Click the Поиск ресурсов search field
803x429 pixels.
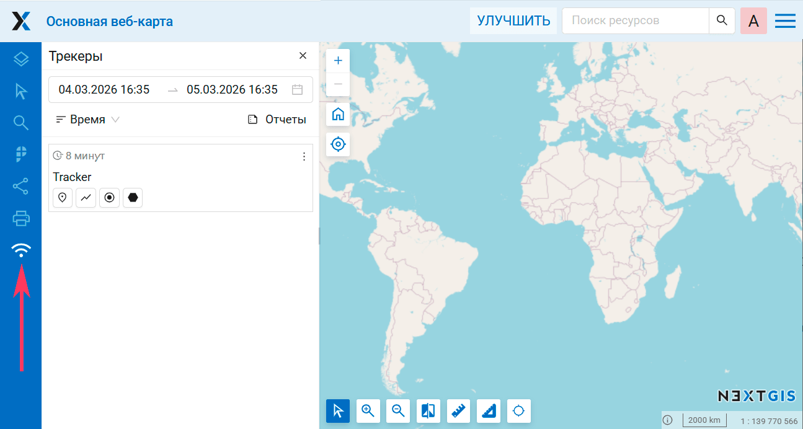point(635,20)
